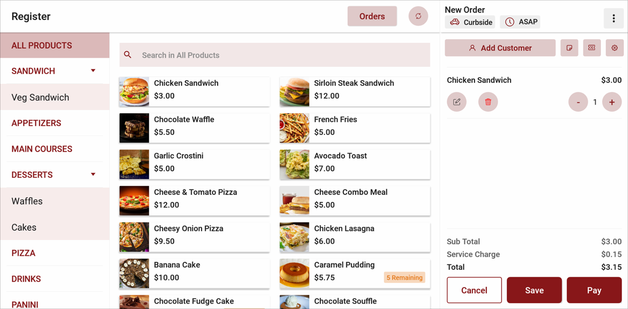Open the Orders list
This screenshot has width=628, height=309.
coord(372,16)
